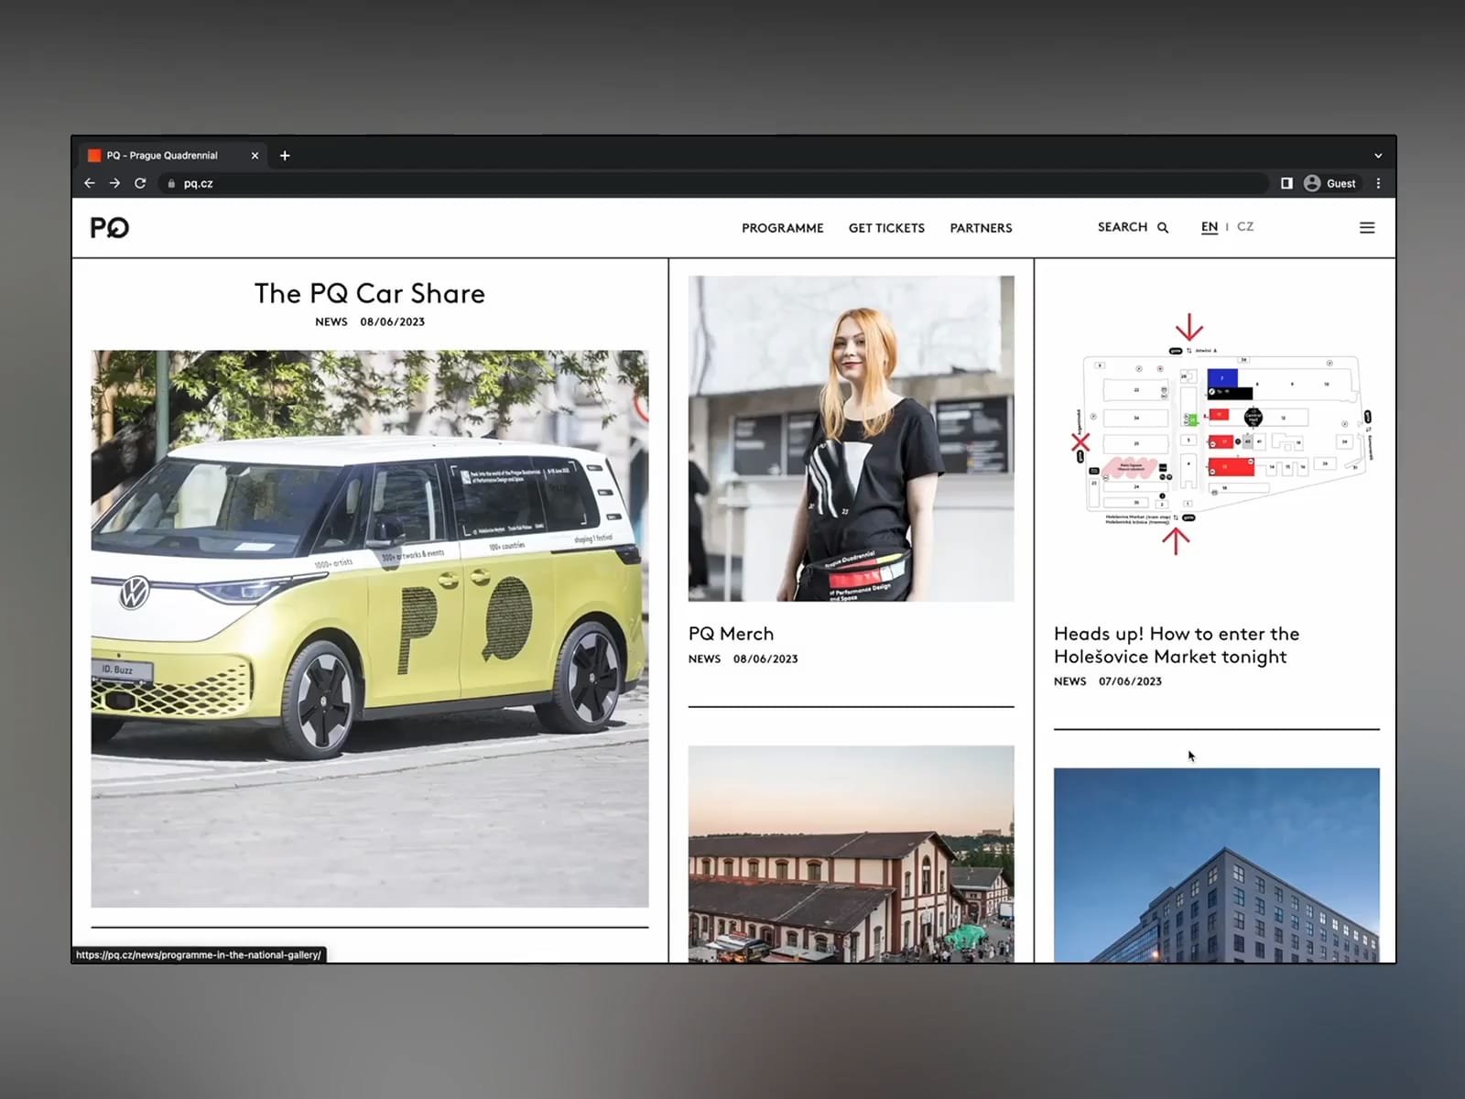Viewport: 1465px width, 1099px height.
Task: Select the PQ - Prague Quadrennial browser tab
Action: point(172,156)
